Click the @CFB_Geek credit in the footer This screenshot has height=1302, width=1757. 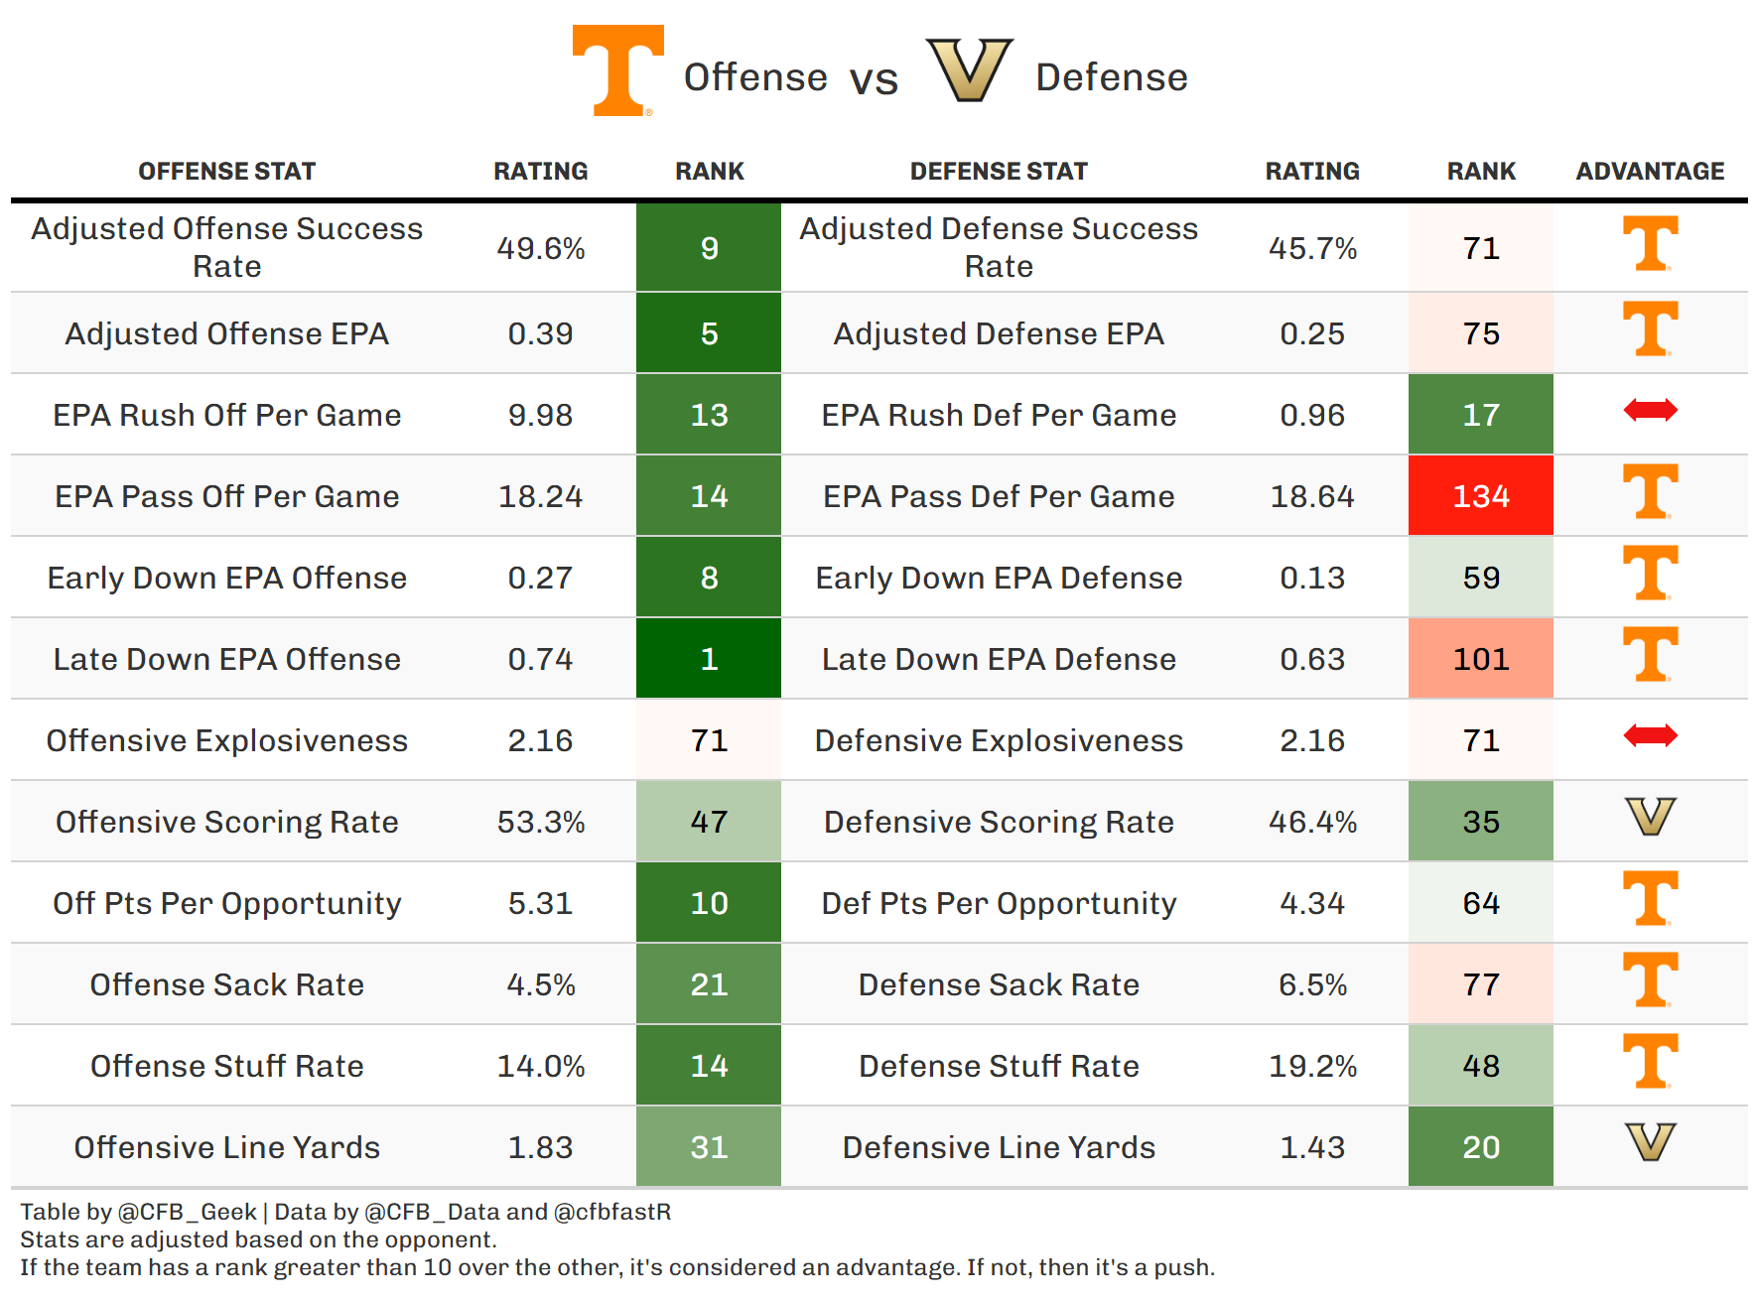pos(187,1212)
